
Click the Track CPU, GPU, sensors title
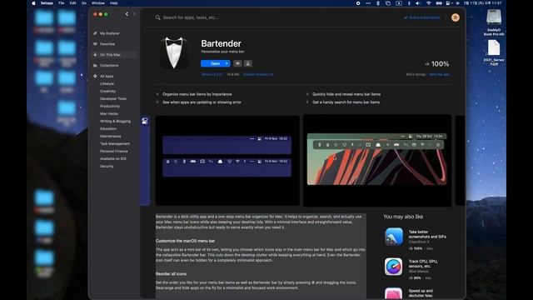tap(423, 263)
